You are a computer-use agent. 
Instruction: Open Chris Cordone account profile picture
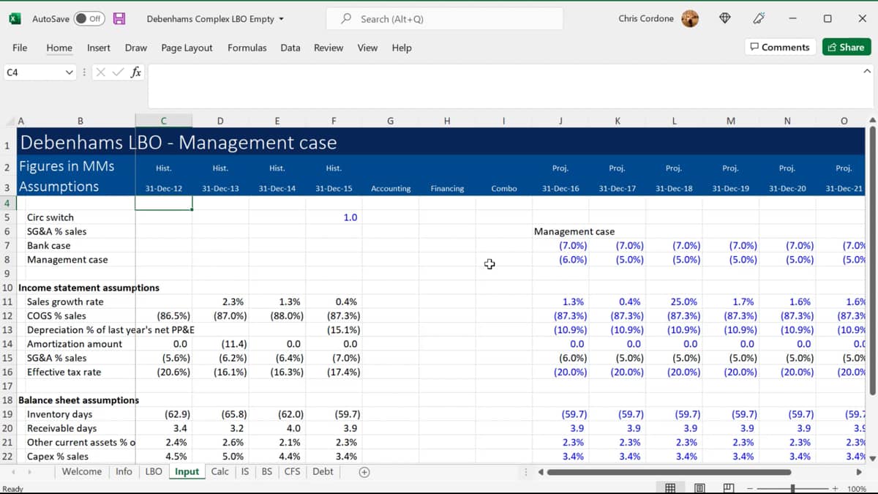690,19
